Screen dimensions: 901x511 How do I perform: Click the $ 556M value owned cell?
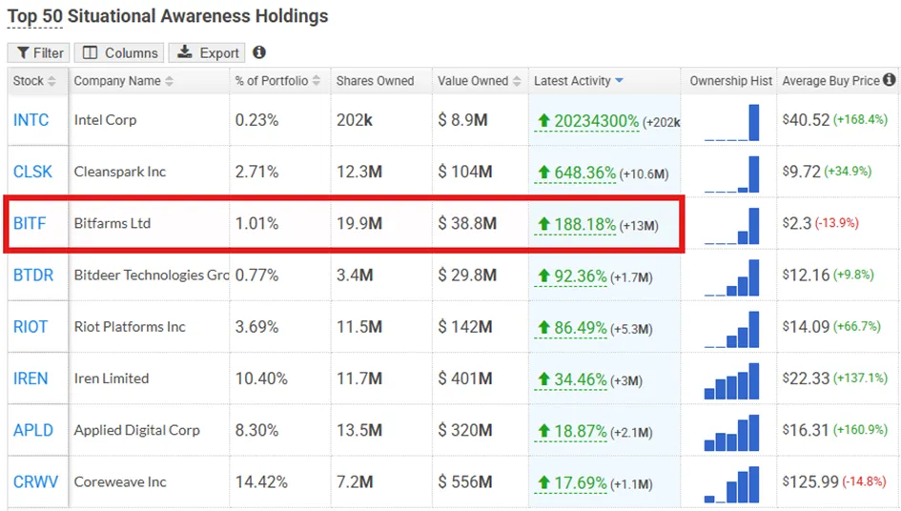point(465,482)
